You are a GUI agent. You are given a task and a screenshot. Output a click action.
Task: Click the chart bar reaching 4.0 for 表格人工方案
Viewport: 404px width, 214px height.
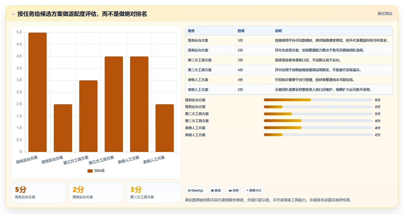click(x=139, y=104)
